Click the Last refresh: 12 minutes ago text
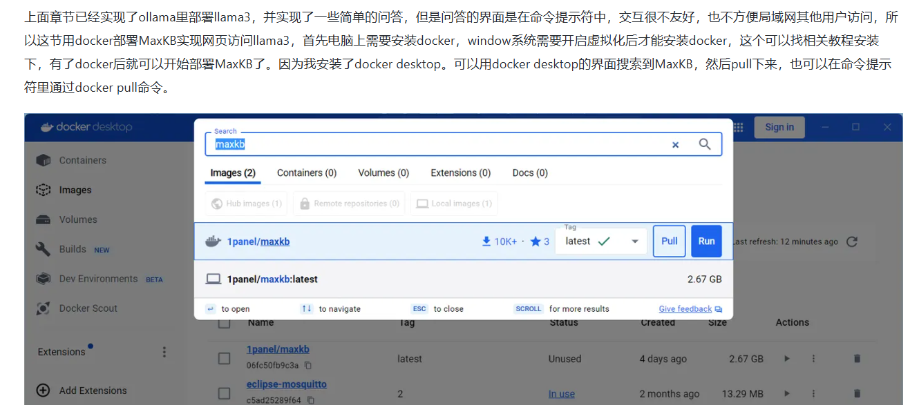The image size is (919, 405). [786, 241]
